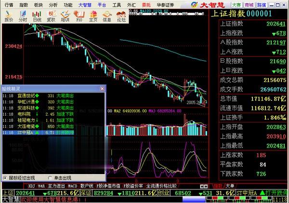Click the 大智慧 logo icon in title bar
This screenshot has width=289, height=203.
click(194, 5)
